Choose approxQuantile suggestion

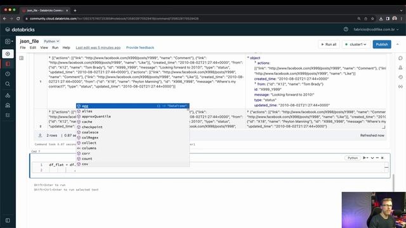click(x=133, y=117)
